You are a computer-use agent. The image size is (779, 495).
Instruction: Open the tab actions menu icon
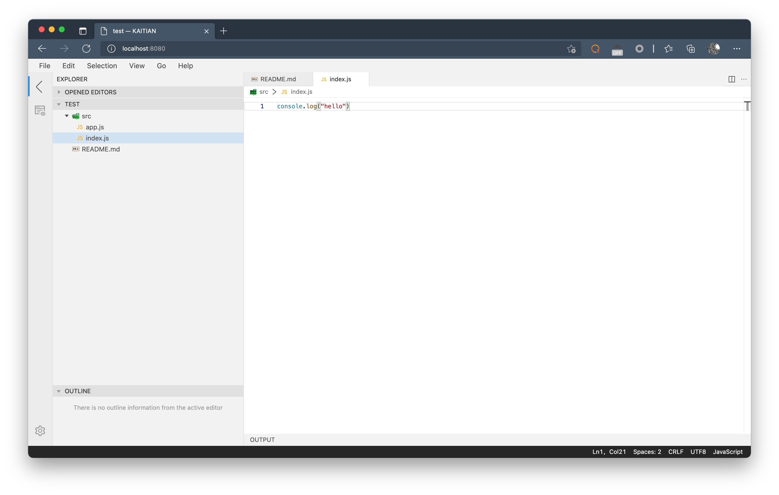(x=83, y=31)
